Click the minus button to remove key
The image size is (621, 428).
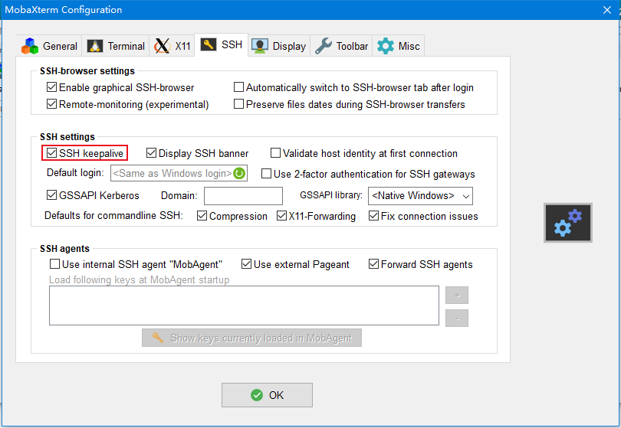457,318
